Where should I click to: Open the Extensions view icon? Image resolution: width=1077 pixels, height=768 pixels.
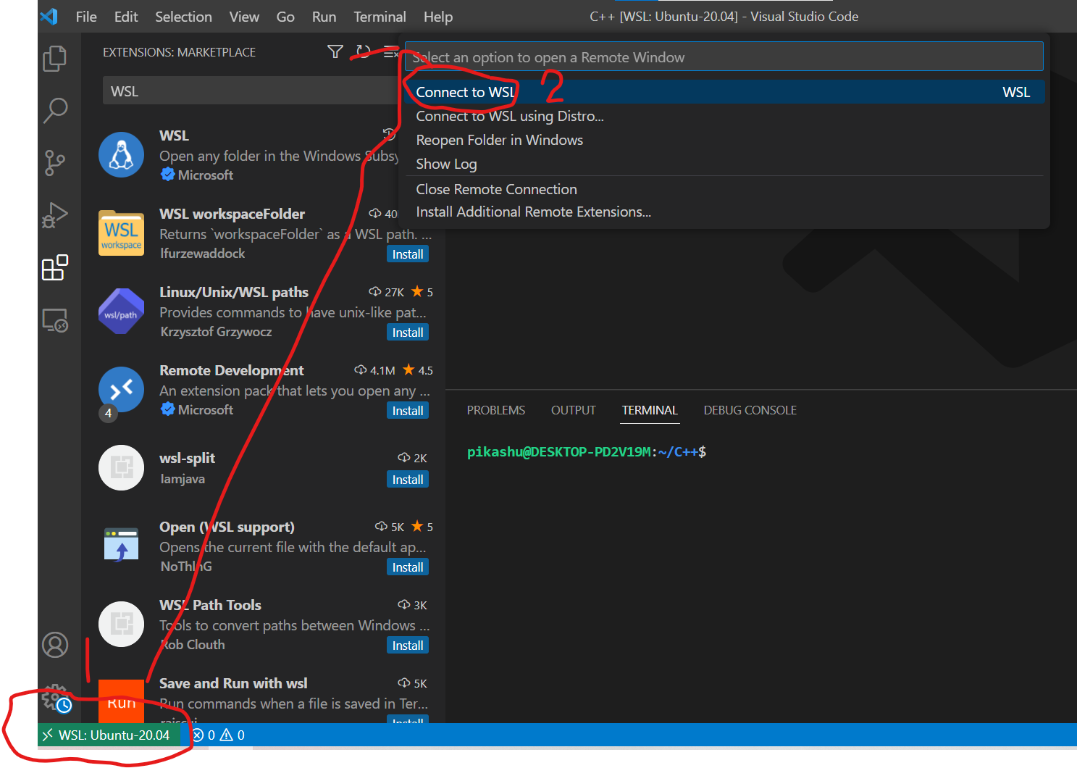(x=55, y=267)
